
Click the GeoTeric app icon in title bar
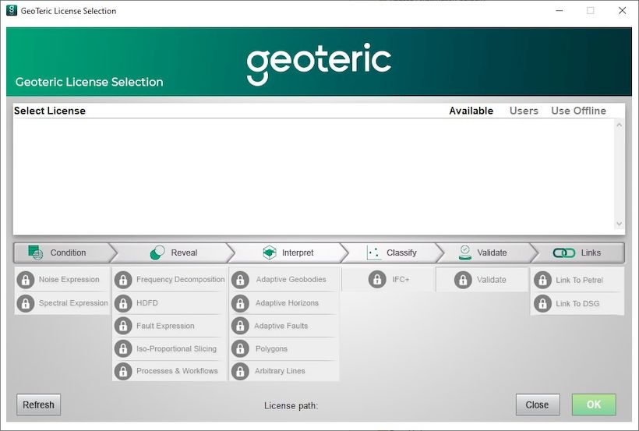click(12, 11)
